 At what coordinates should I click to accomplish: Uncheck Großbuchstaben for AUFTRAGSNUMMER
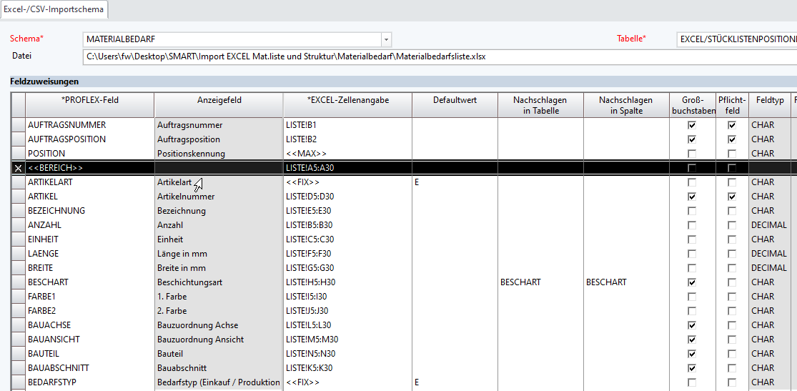(691, 125)
